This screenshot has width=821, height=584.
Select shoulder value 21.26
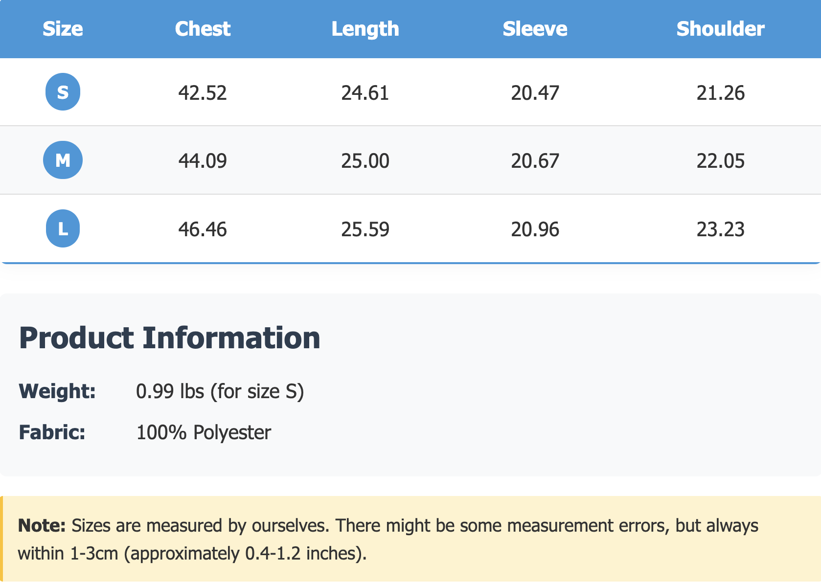click(x=720, y=93)
